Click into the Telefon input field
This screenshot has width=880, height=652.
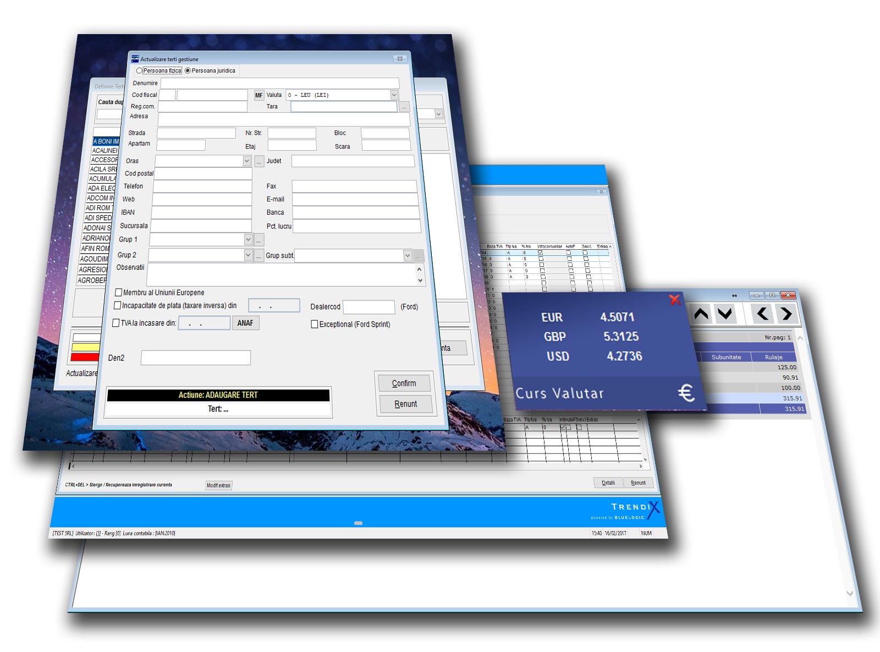point(202,186)
